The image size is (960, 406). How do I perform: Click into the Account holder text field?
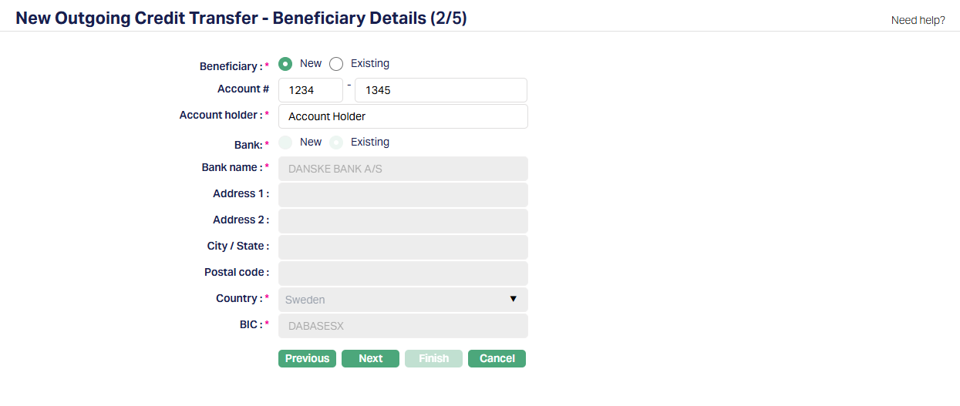pos(403,116)
